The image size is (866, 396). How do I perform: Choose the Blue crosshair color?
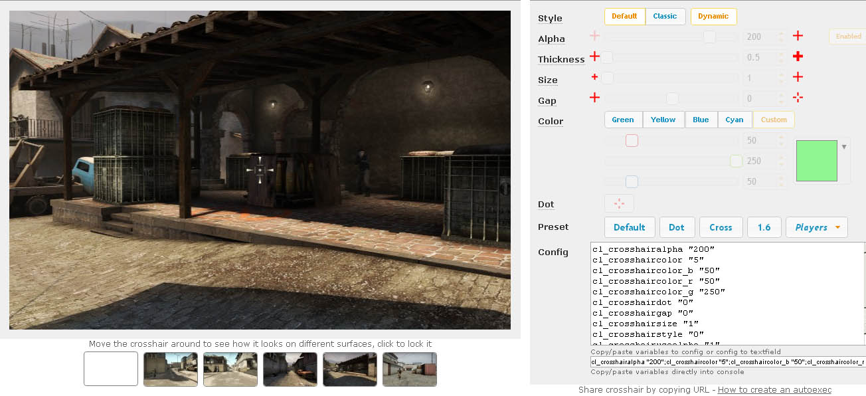tap(701, 120)
